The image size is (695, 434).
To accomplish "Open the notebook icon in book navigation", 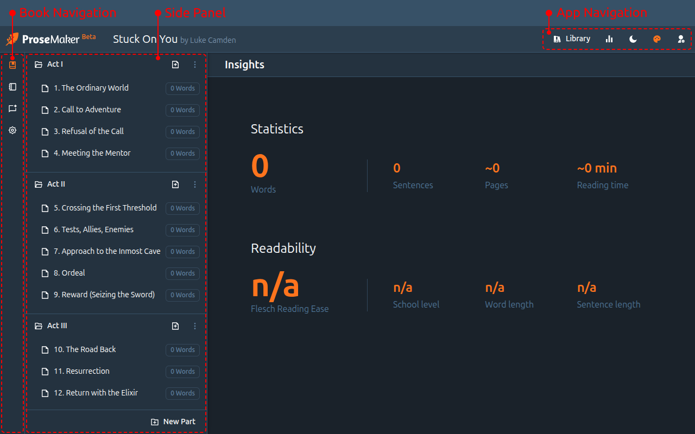I will coord(12,87).
